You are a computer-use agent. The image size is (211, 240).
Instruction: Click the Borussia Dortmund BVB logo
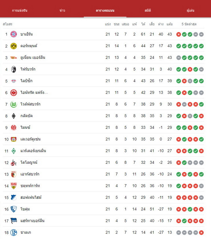[14, 46]
